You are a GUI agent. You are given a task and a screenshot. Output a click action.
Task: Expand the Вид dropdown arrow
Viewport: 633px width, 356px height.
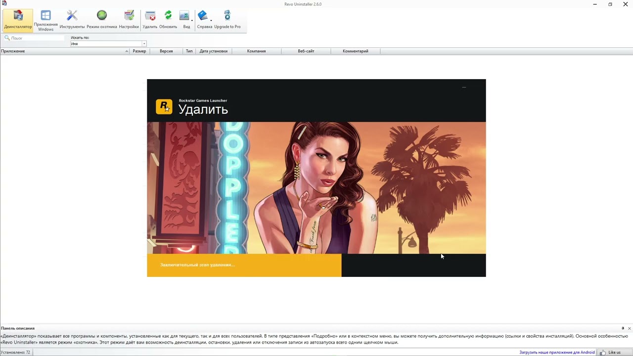click(192, 20)
